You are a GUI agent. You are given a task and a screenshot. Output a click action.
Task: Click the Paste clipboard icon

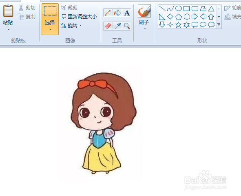8,11
